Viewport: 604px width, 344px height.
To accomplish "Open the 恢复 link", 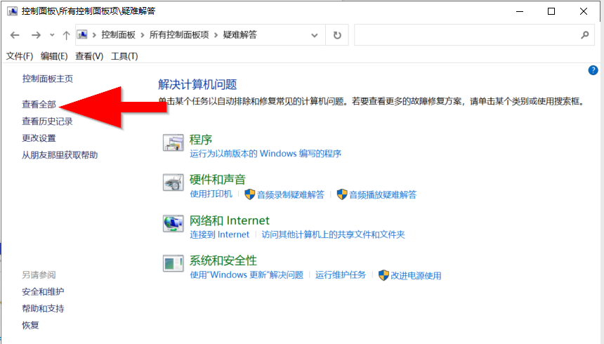I will (x=30, y=325).
